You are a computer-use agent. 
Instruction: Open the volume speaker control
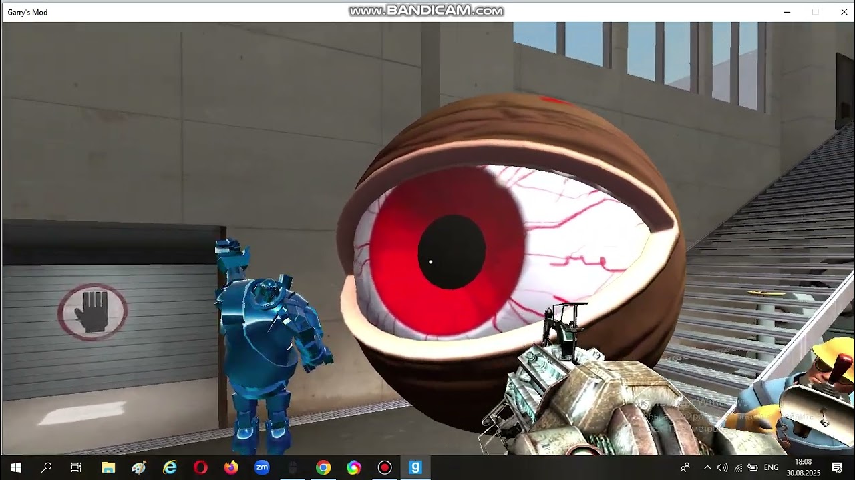[x=723, y=467]
